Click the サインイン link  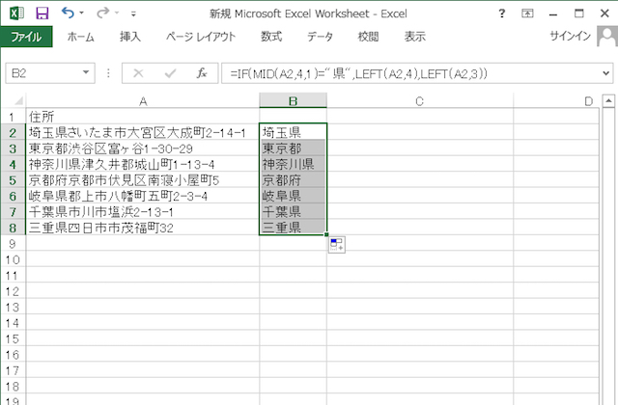click(x=571, y=37)
